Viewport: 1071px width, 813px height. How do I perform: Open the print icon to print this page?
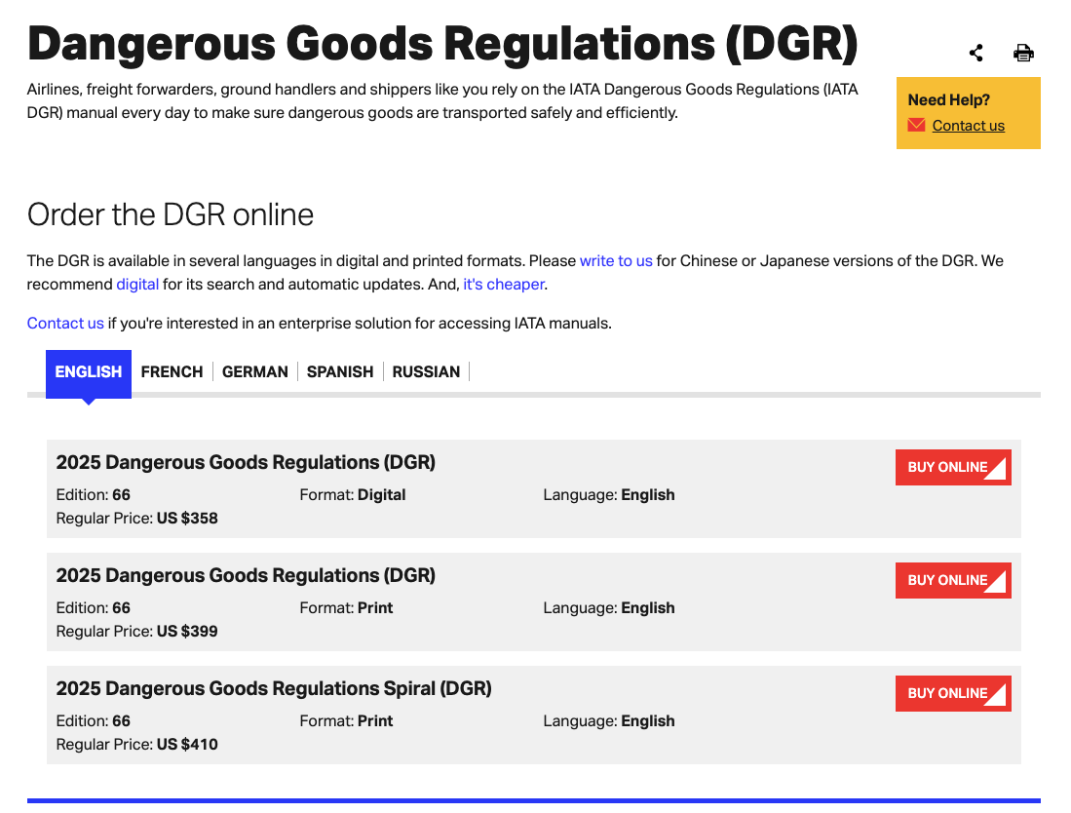(x=1023, y=53)
